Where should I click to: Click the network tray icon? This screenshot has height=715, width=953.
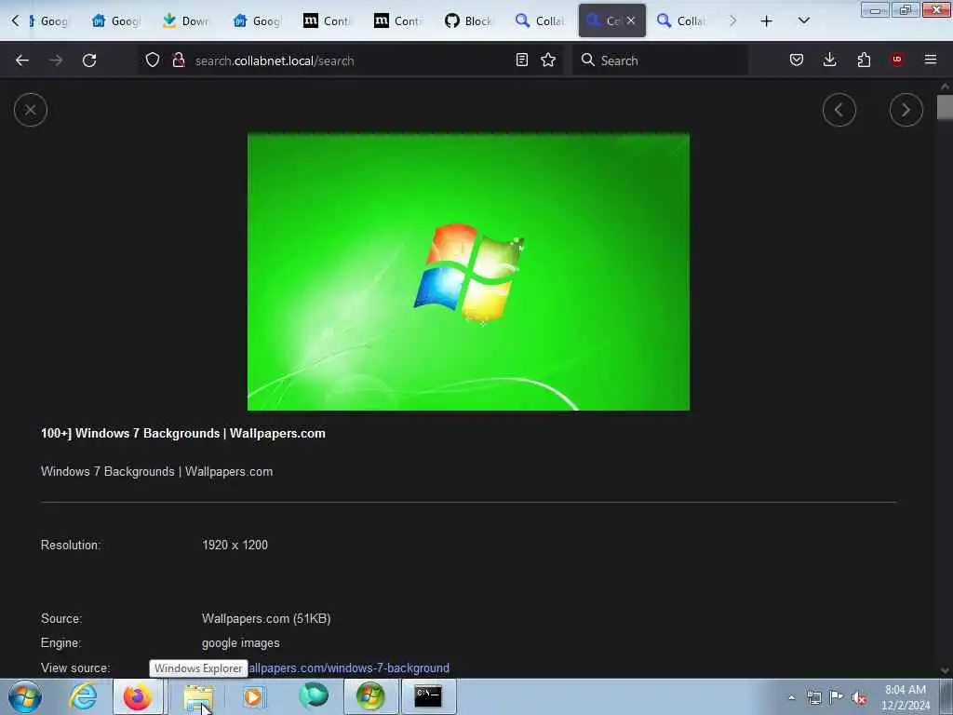point(813,697)
